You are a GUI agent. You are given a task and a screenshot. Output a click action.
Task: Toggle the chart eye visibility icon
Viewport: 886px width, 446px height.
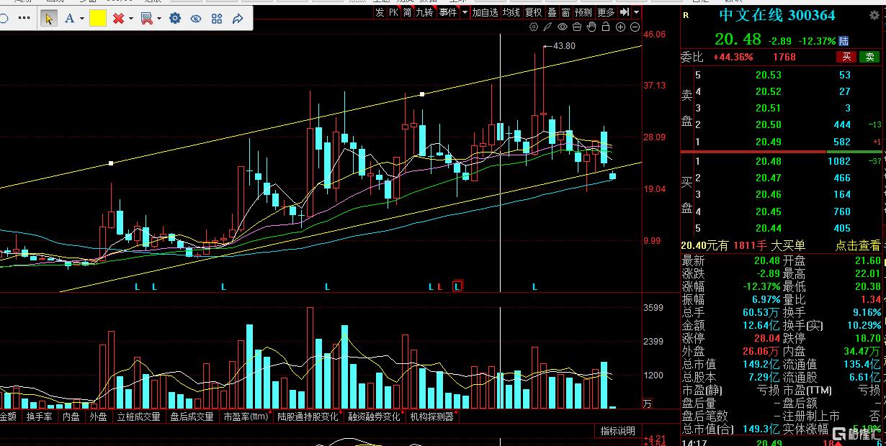coord(563,27)
